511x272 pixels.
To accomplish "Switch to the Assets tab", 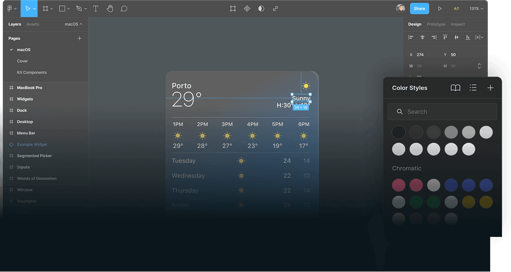I will click(x=33, y=24).
